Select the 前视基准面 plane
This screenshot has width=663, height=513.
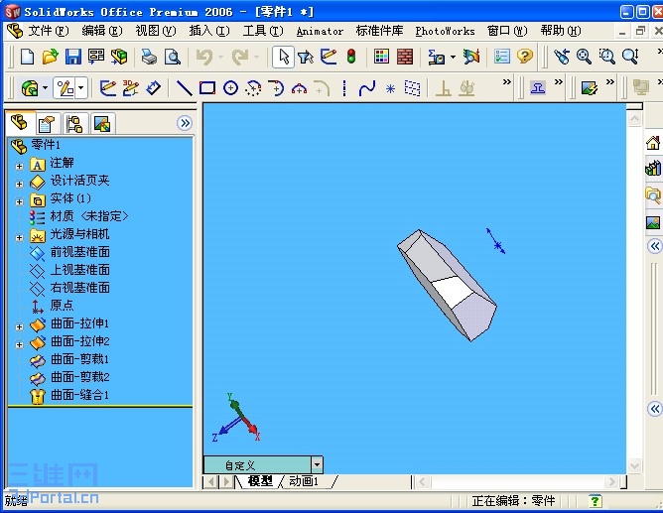pyautogui.click(x=80, y=252)
